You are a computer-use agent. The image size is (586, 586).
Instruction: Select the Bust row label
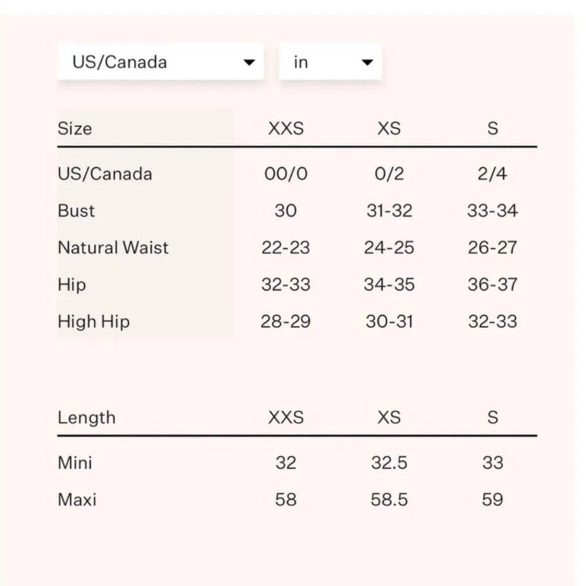click(76, 210)
